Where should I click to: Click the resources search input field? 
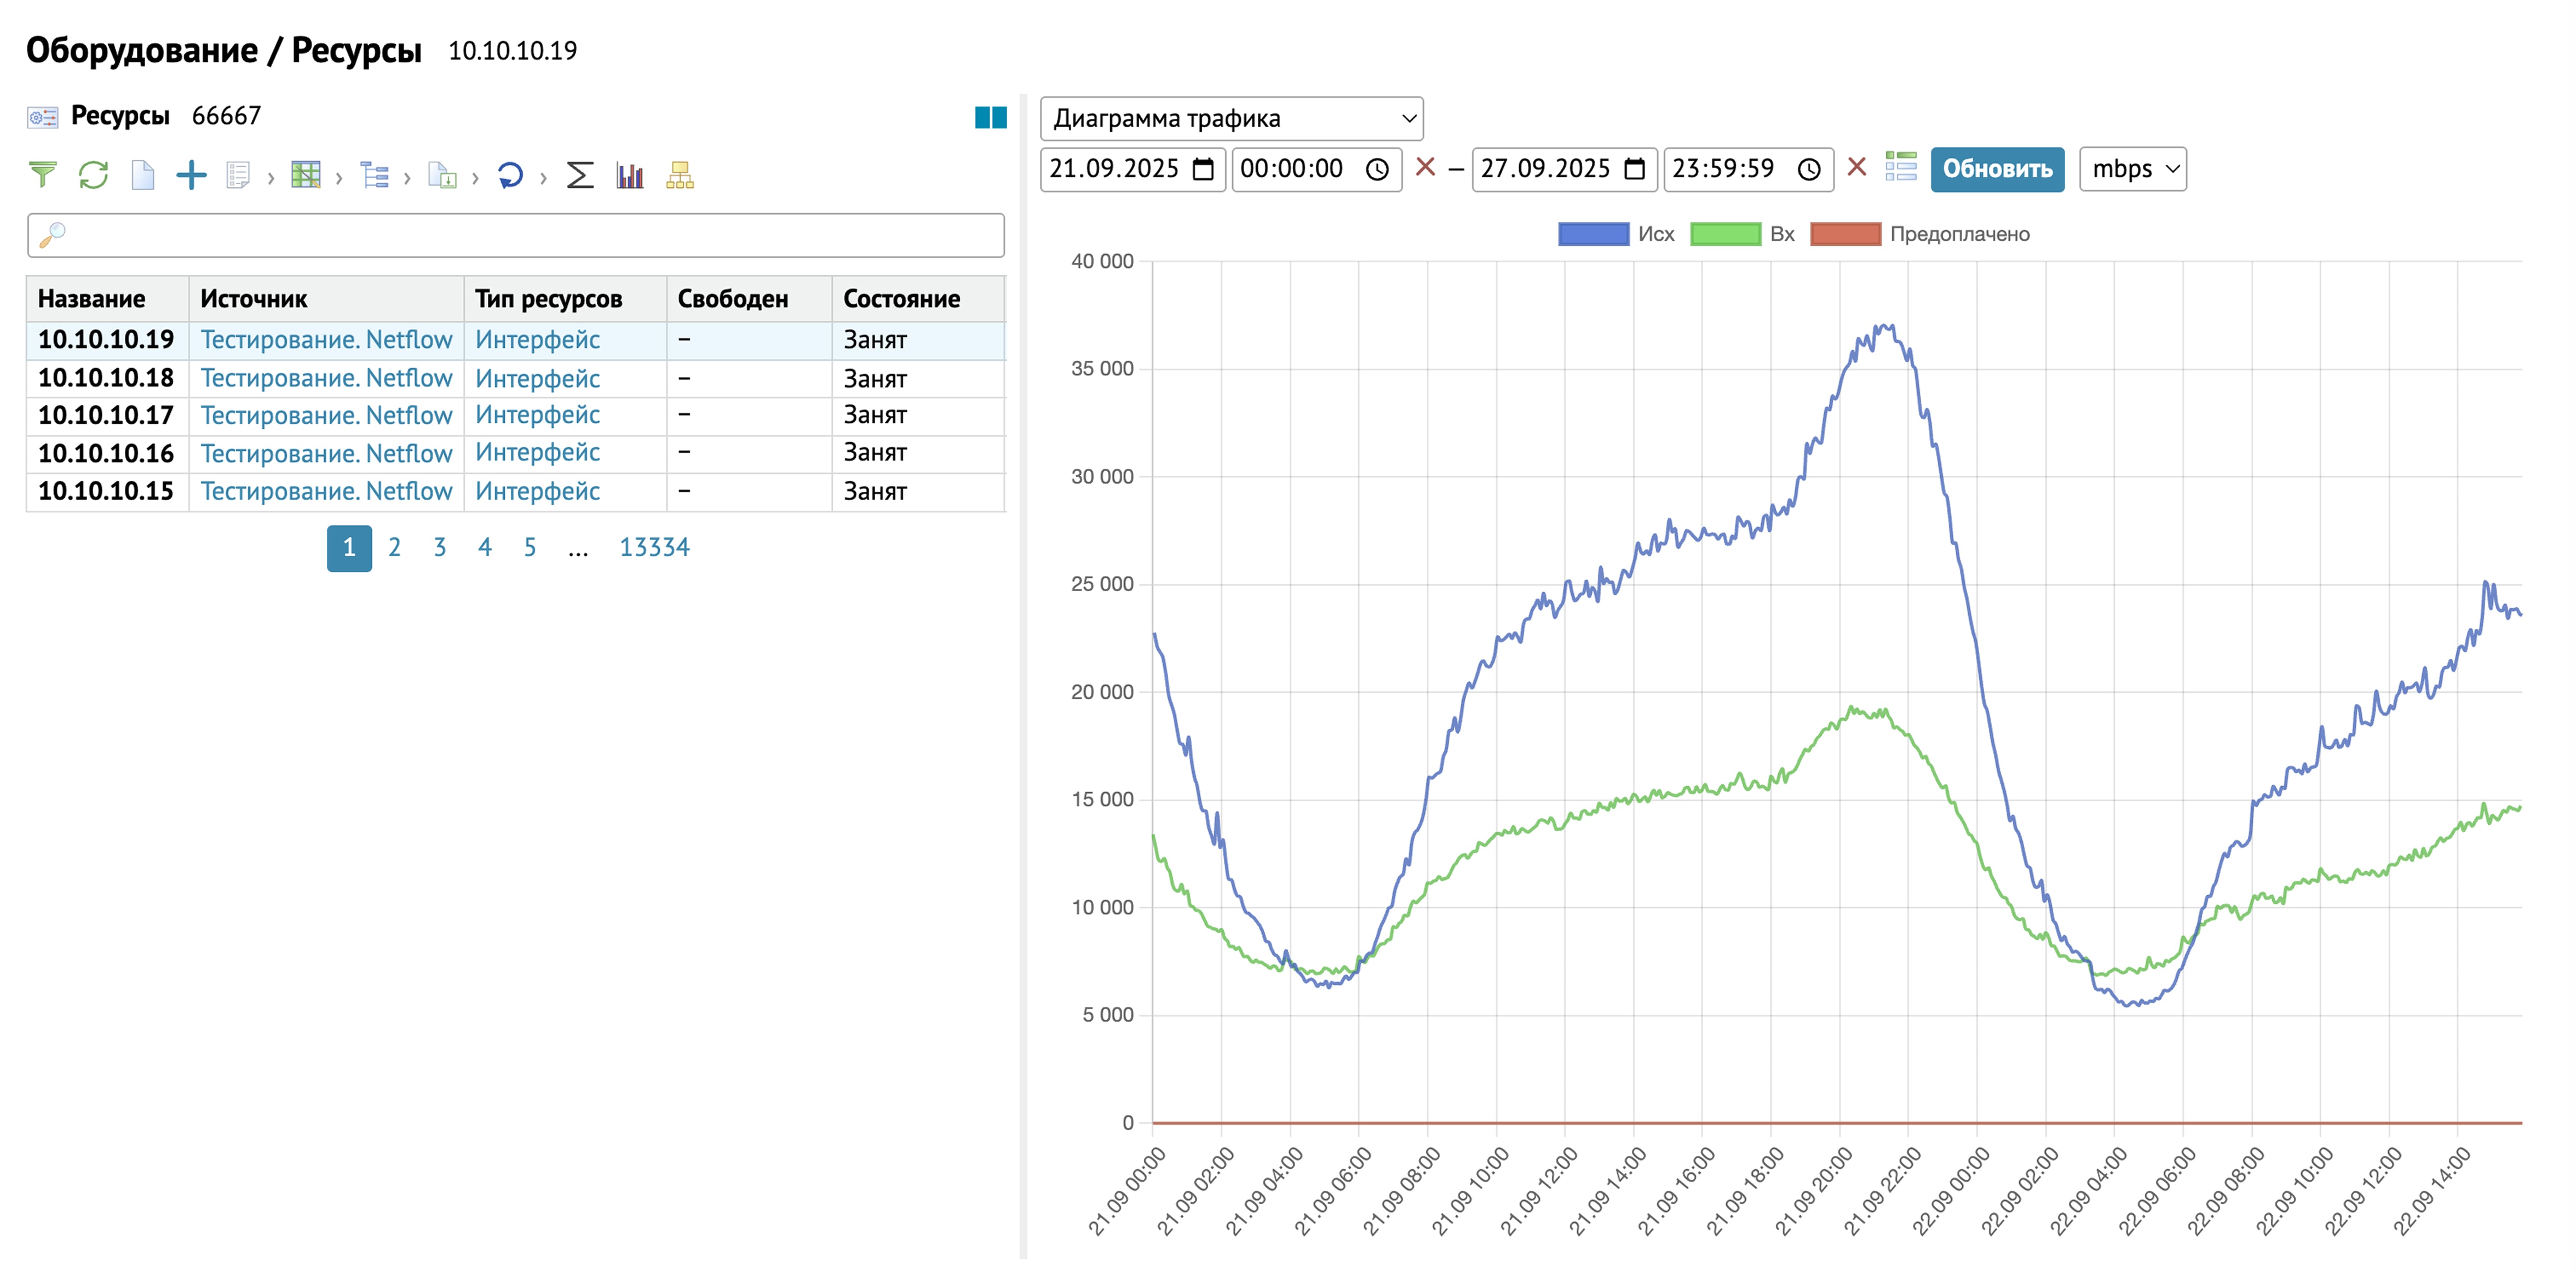click(x=515, y=235)
